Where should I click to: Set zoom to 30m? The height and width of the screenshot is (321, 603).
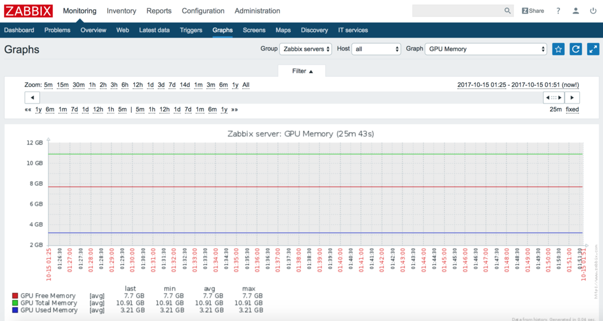[78, 85]
